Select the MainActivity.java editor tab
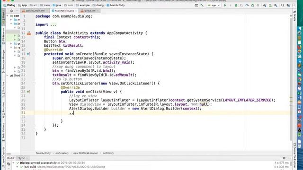This screenshot has height=170, width=303. (x=64, y=11)
